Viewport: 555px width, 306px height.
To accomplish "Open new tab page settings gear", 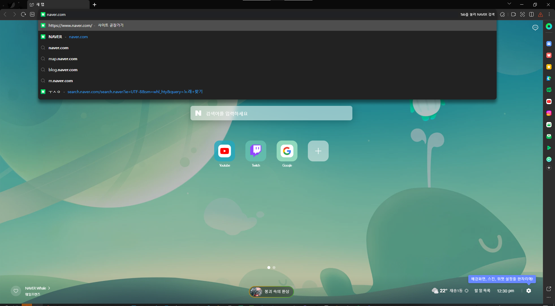I will click(x=529, y=291).
